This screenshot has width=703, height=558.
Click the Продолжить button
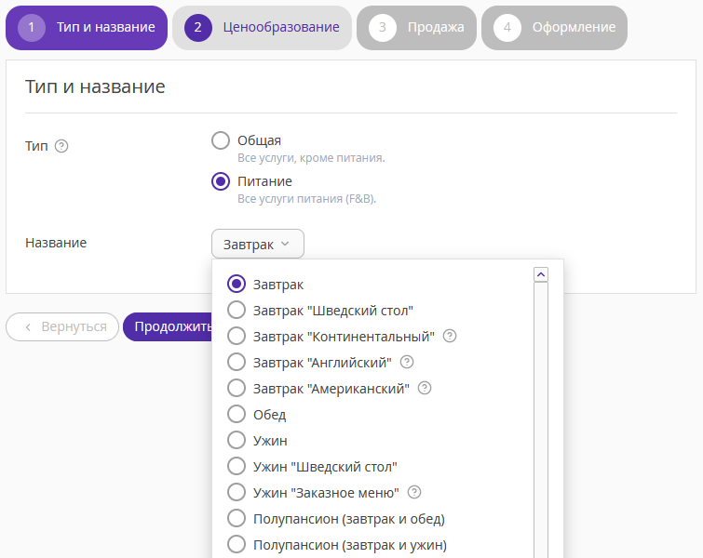click(x=168, y=327)
